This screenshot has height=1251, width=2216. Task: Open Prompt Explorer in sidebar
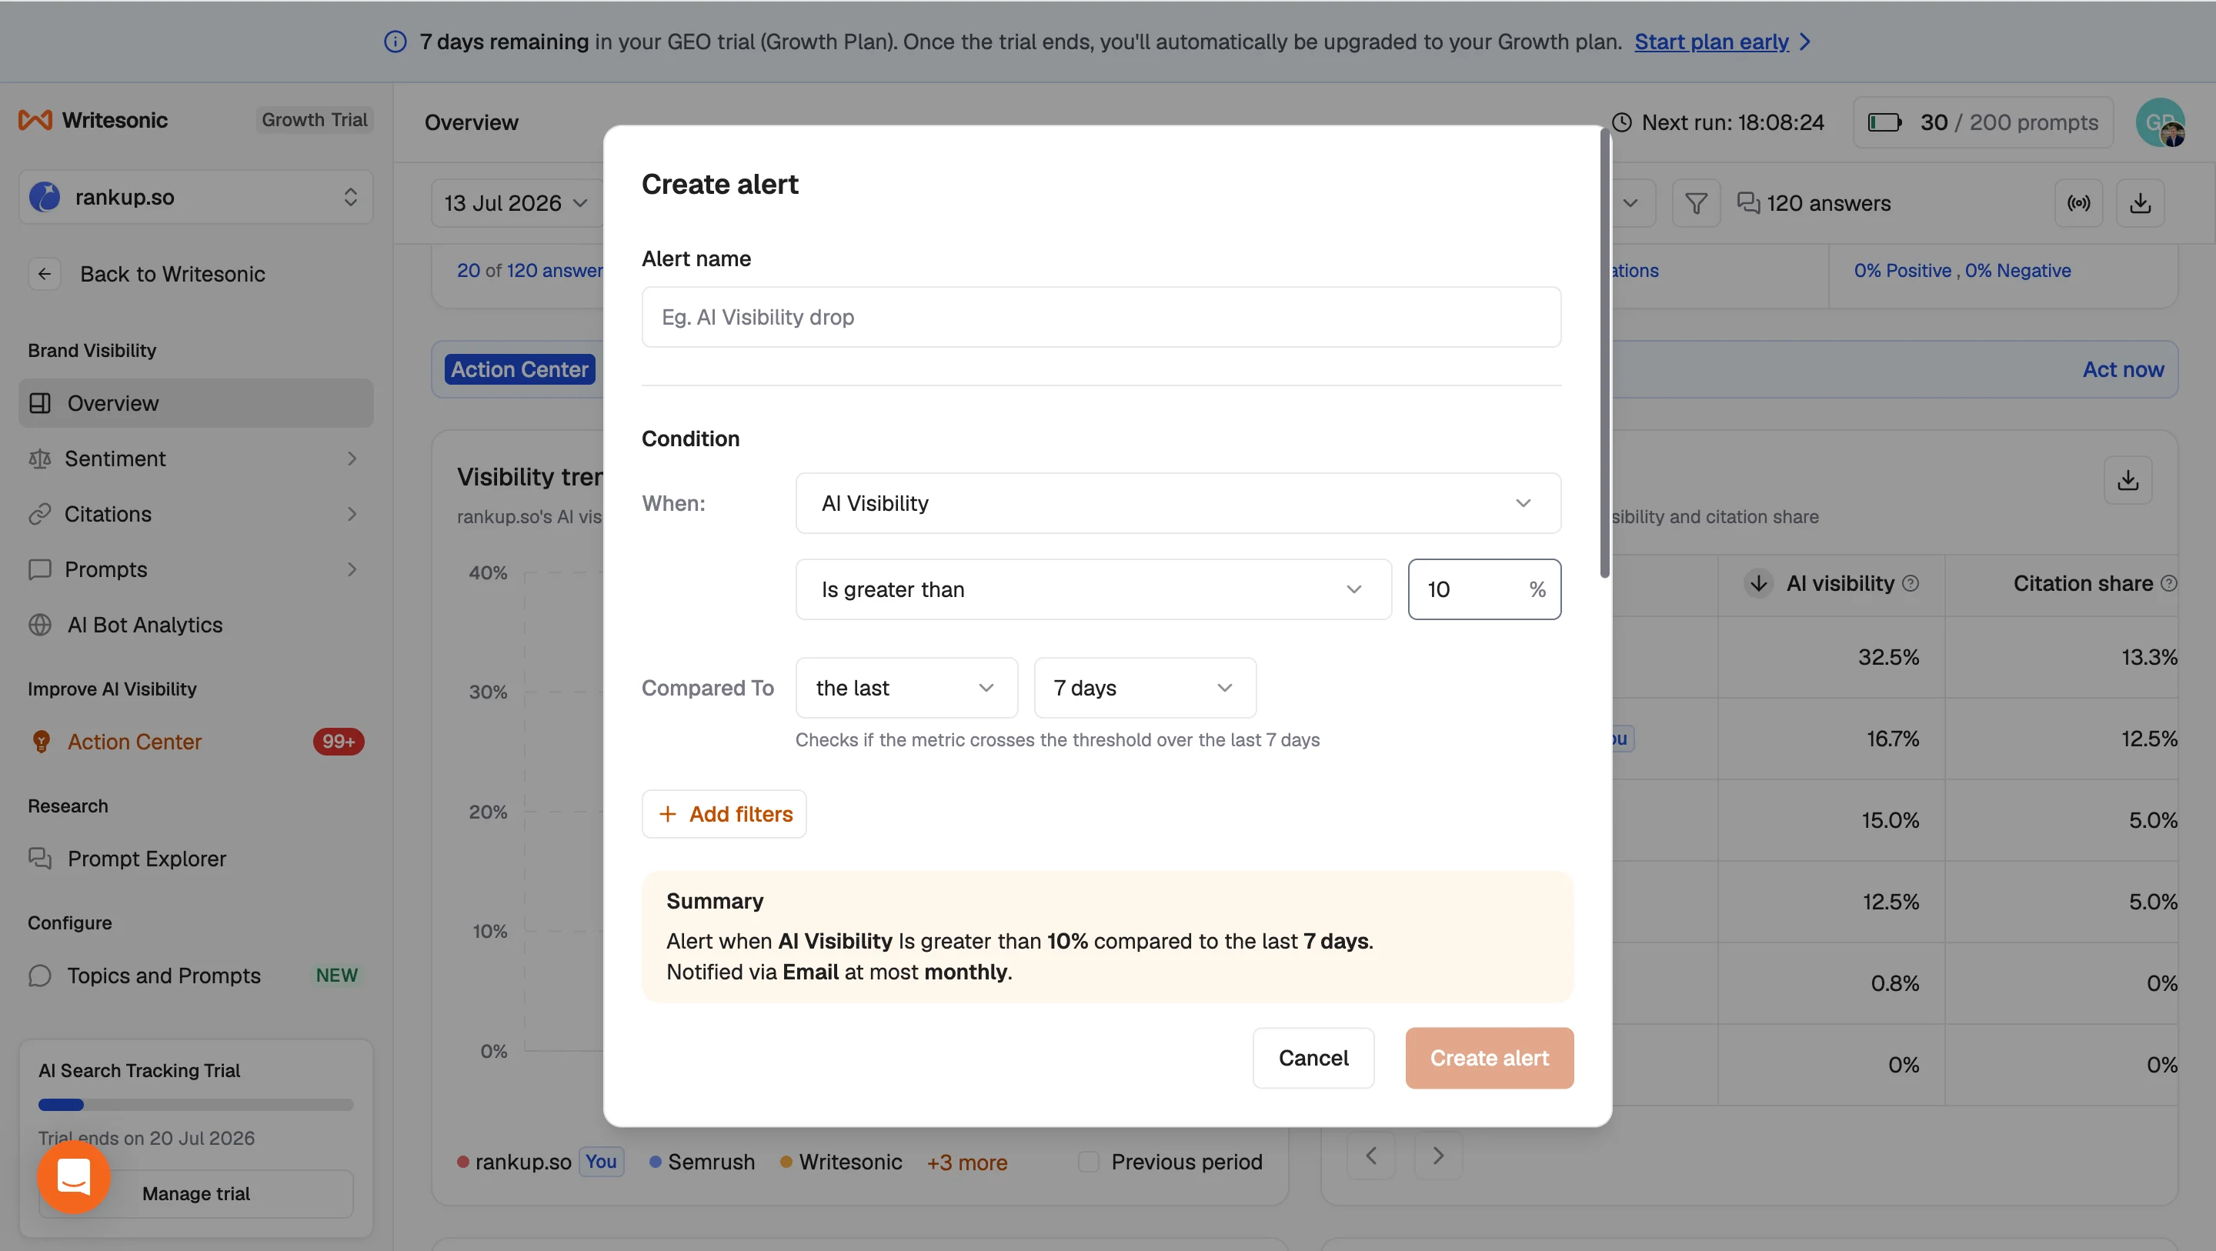[x=196, y=859]
